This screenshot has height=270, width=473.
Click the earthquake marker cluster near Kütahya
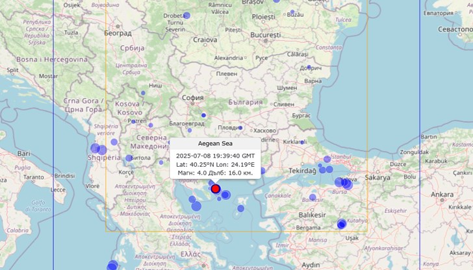tap(342, 224)
